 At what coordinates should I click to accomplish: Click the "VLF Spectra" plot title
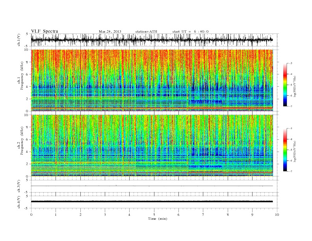[x=45, y=31]
